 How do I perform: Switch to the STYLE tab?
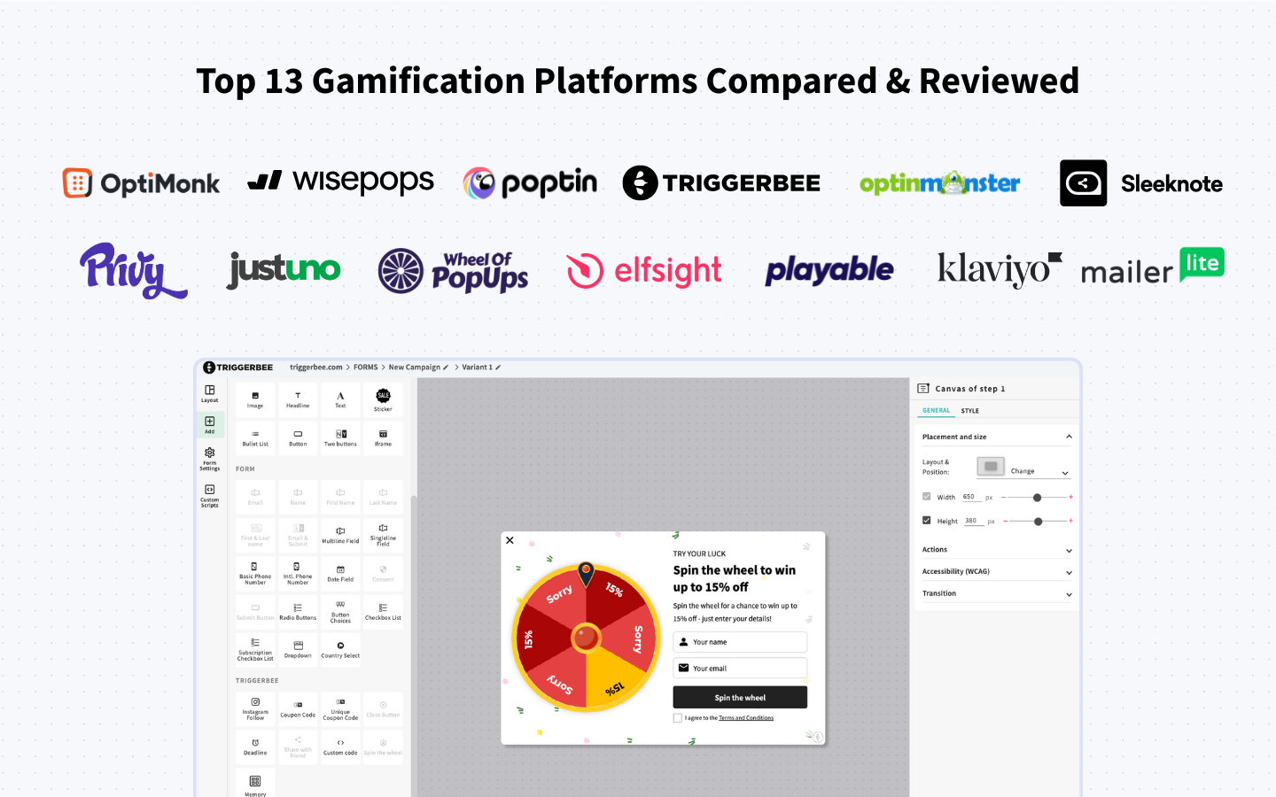pos(970,411)
